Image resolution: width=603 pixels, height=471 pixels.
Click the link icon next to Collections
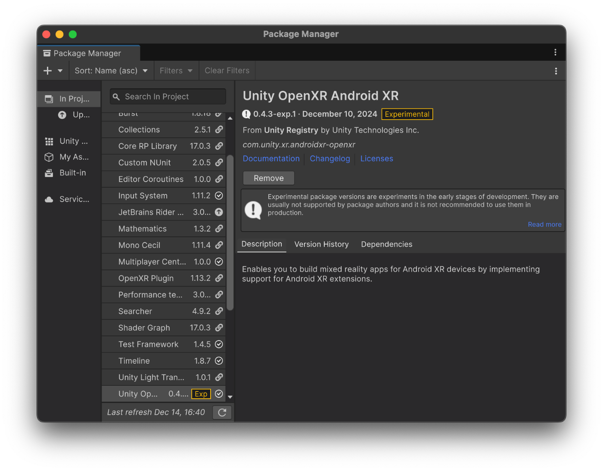coord(219,129)
